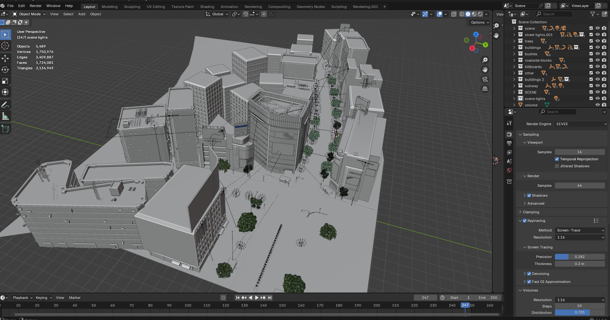The image size is (610, 320).
Task: Open the Render menu in top bar
Action: click(36, 6)
